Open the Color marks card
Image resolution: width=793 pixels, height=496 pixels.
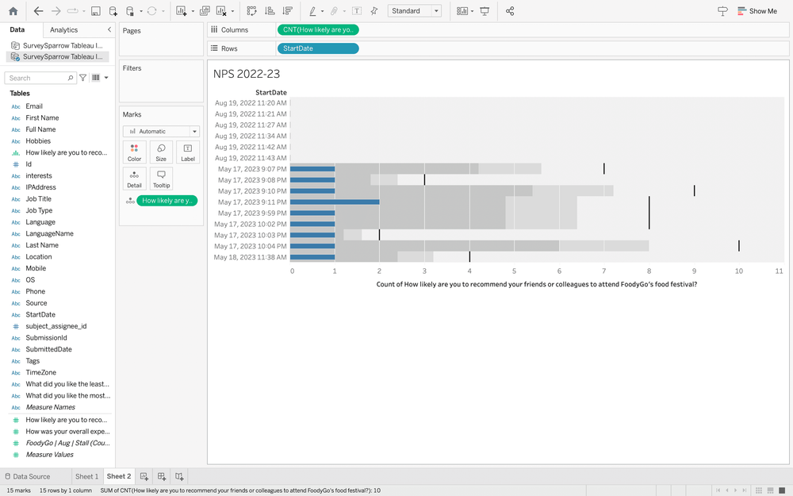(134, 152)
